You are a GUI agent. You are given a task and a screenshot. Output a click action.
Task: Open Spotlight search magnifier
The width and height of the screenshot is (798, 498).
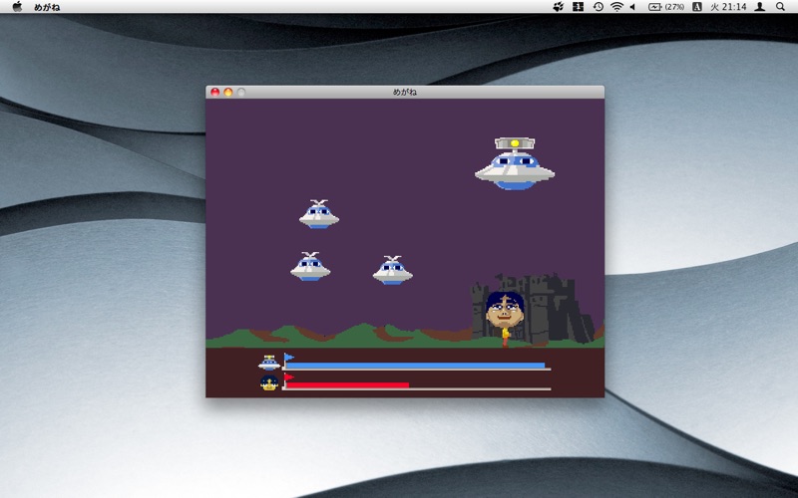click(780, 7)
